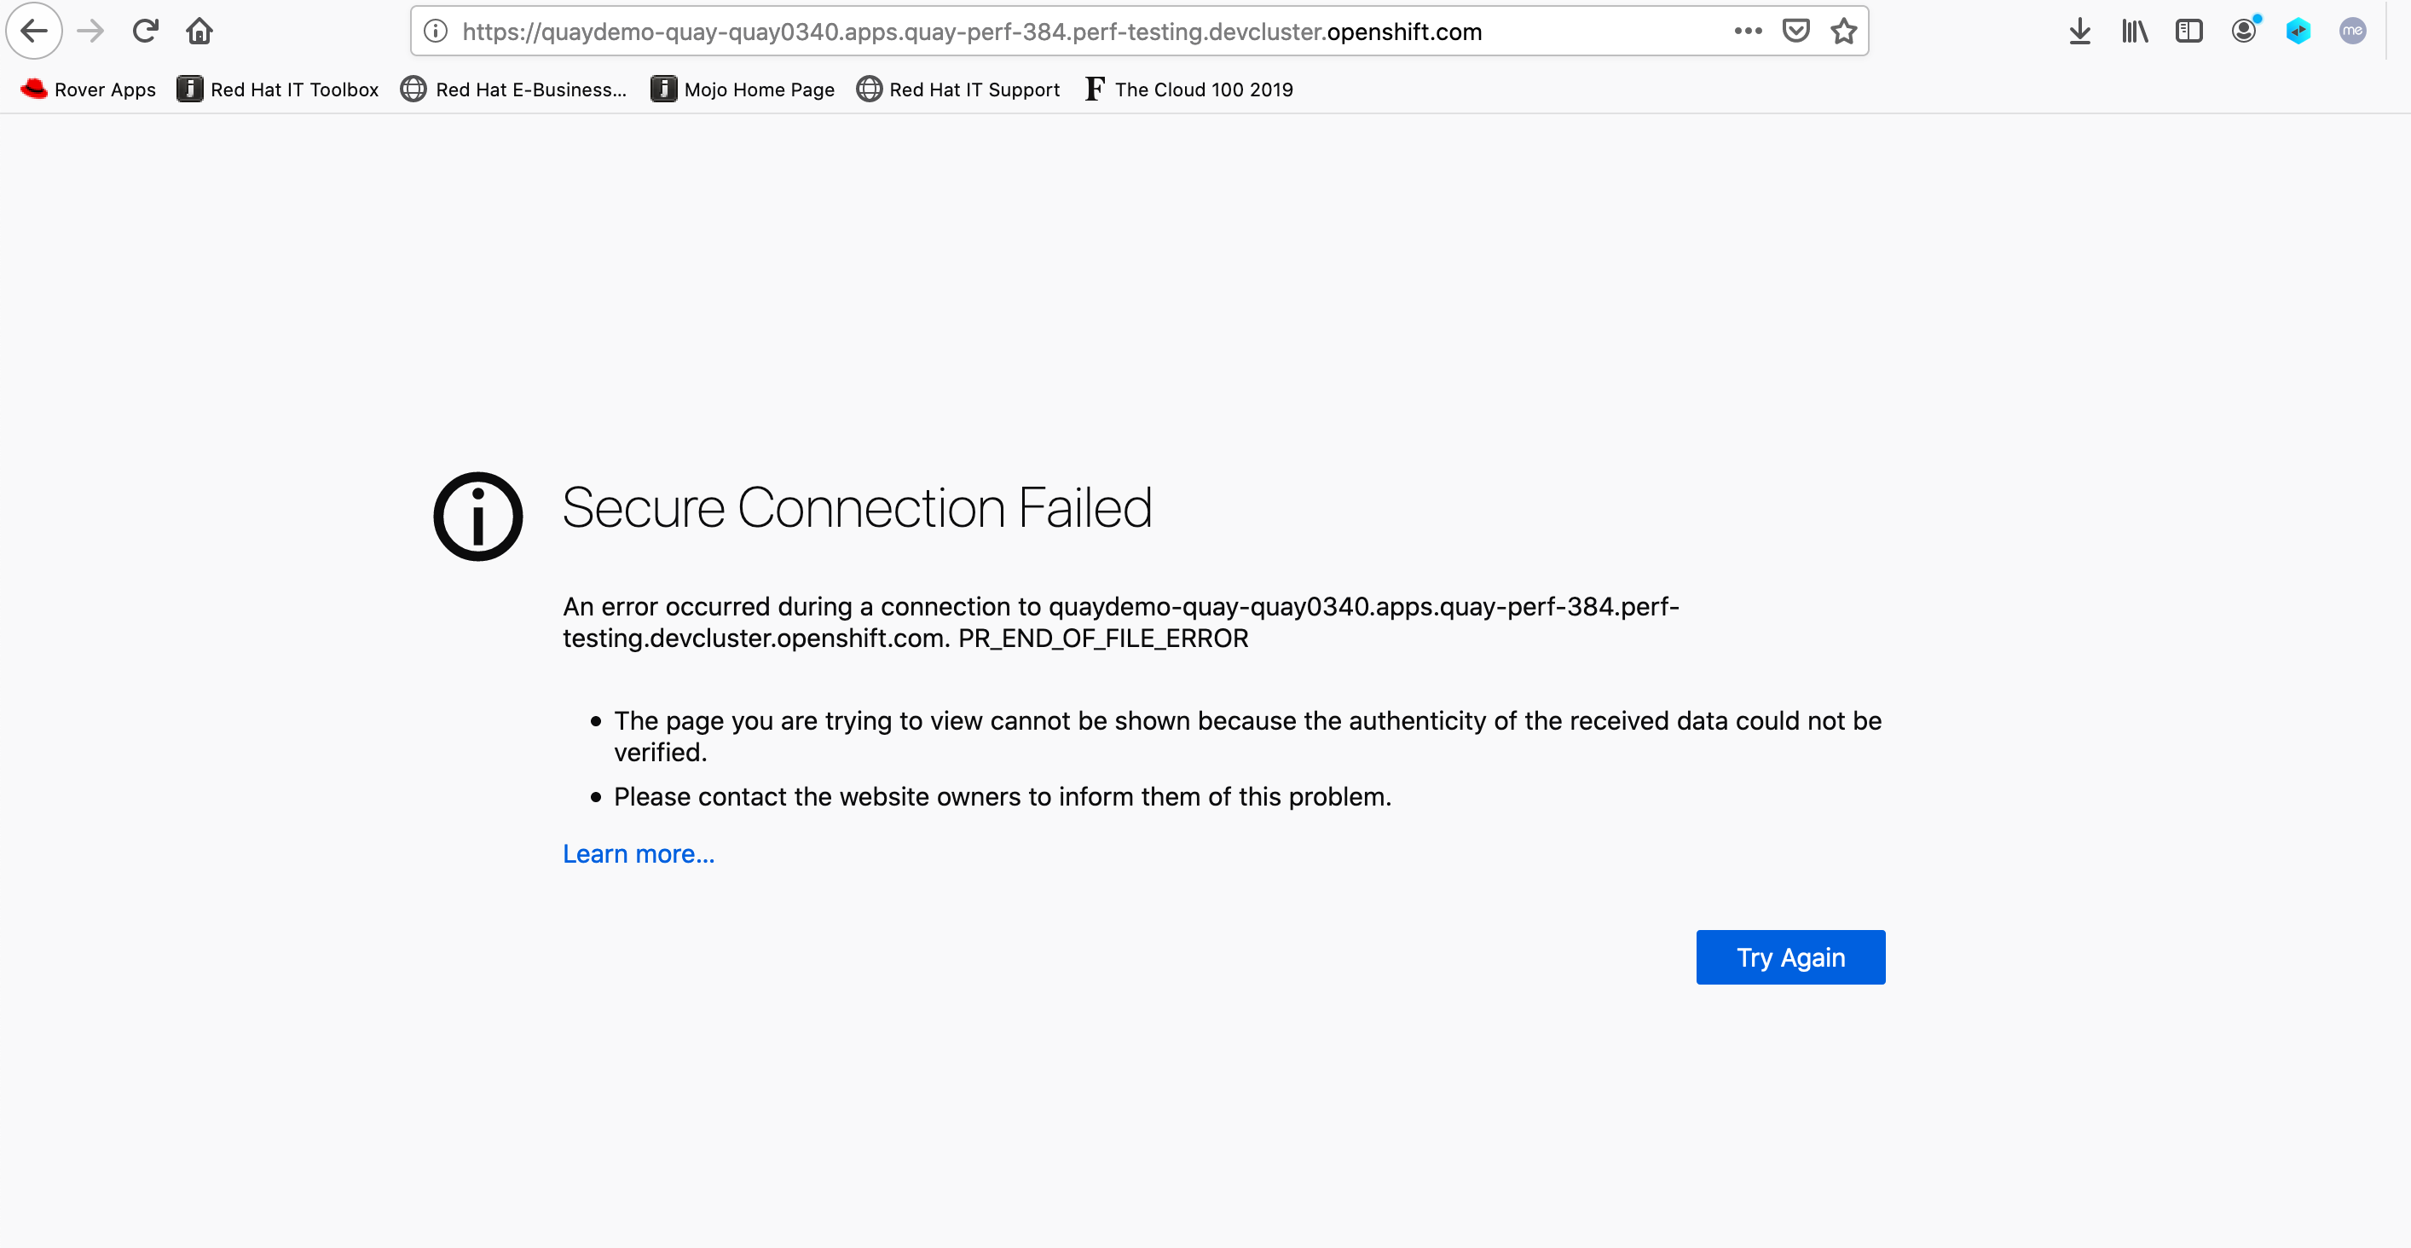Open the Mojo Home Page bookmark
Image resolution: width=2411 pixels, height=1248 pixels.
click(743, 90)
